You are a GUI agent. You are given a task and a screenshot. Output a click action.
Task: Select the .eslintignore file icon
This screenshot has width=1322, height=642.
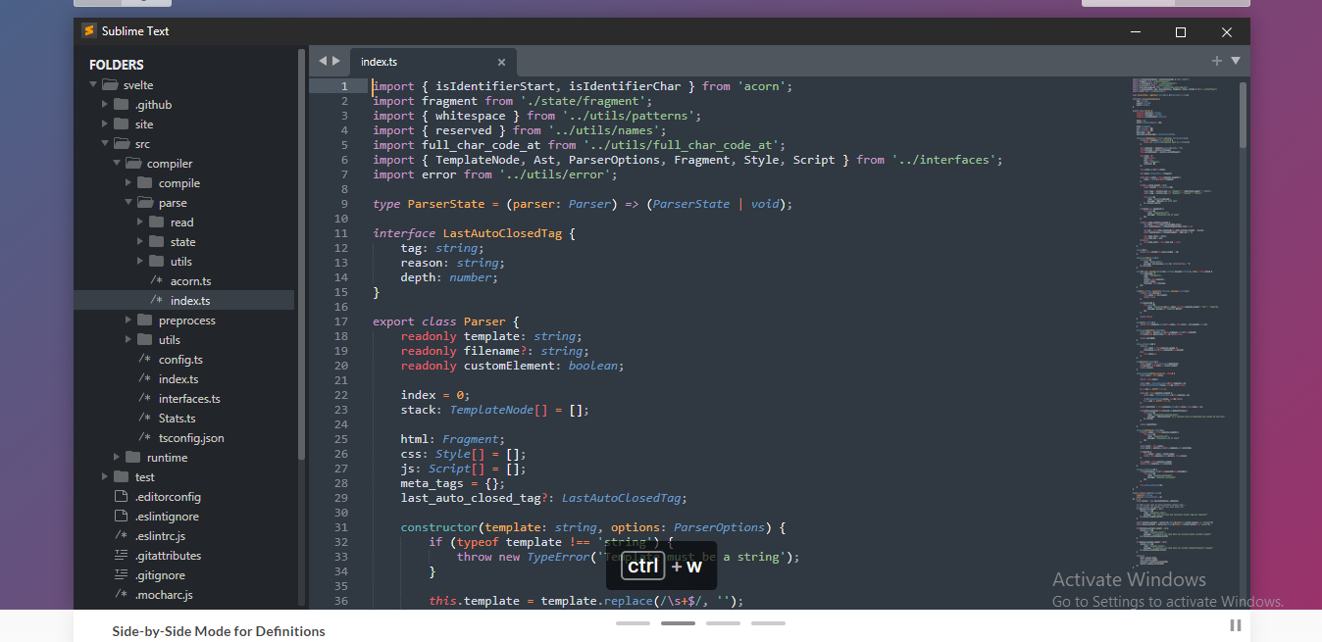tap(122, 517)
